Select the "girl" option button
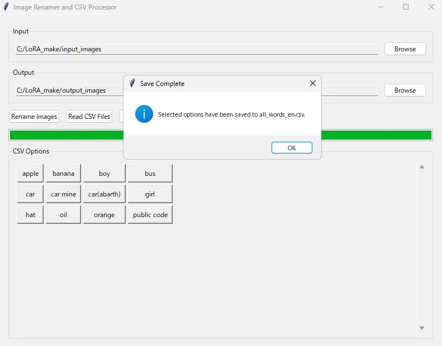442x346 pixels. coord(150,194)
